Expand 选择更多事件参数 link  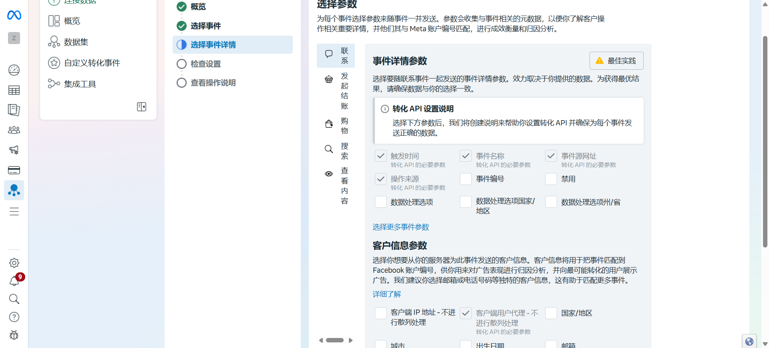401,227
